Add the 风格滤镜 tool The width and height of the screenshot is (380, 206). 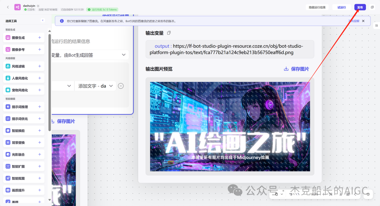point(39,66)
